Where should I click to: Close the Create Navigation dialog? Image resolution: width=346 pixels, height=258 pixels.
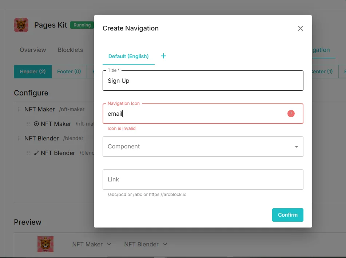coord(300,28)
